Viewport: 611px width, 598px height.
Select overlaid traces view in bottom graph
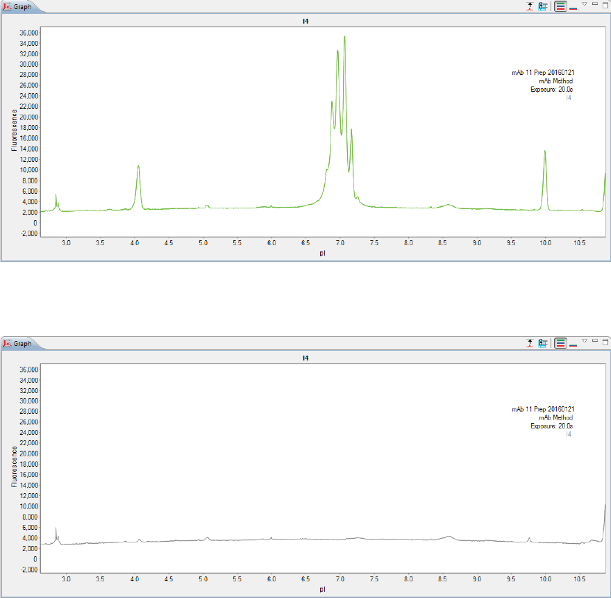pyautogui.click(x=574, y=344)
